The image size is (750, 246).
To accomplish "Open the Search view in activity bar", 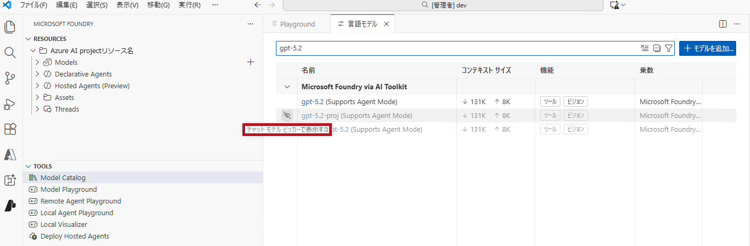I will (10, 52).
